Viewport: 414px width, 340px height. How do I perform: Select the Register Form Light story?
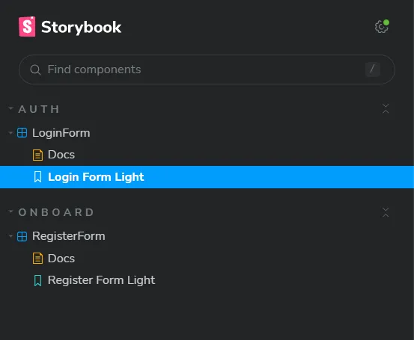[207, 280]
